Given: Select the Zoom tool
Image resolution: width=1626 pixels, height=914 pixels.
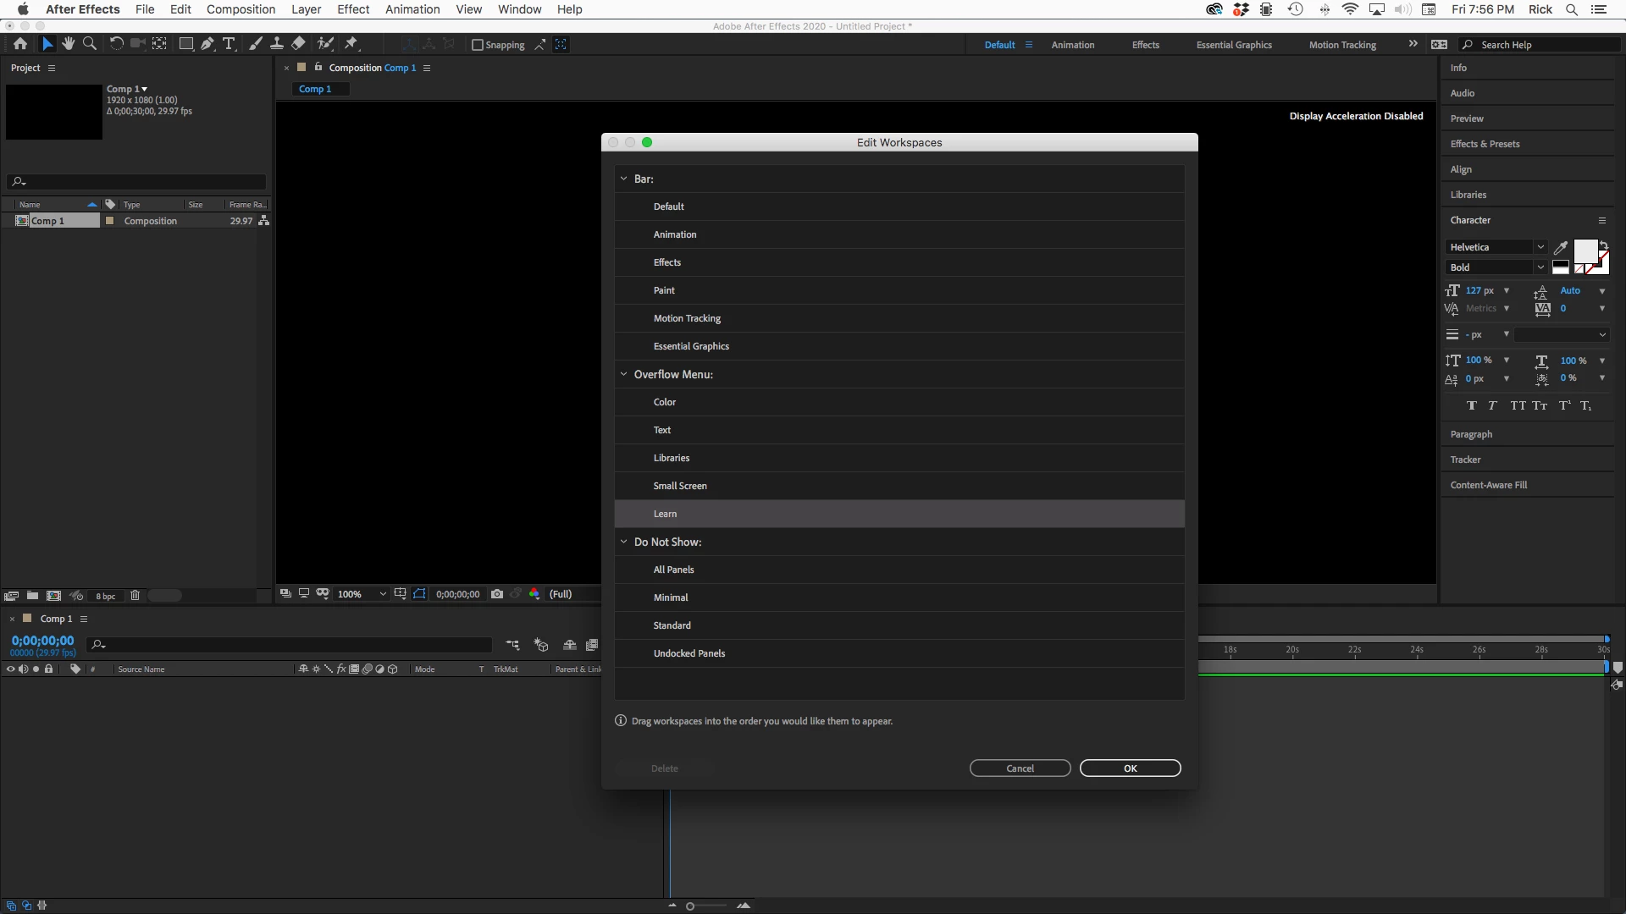Looking at the screenshot, I should [x=89, y=44].
